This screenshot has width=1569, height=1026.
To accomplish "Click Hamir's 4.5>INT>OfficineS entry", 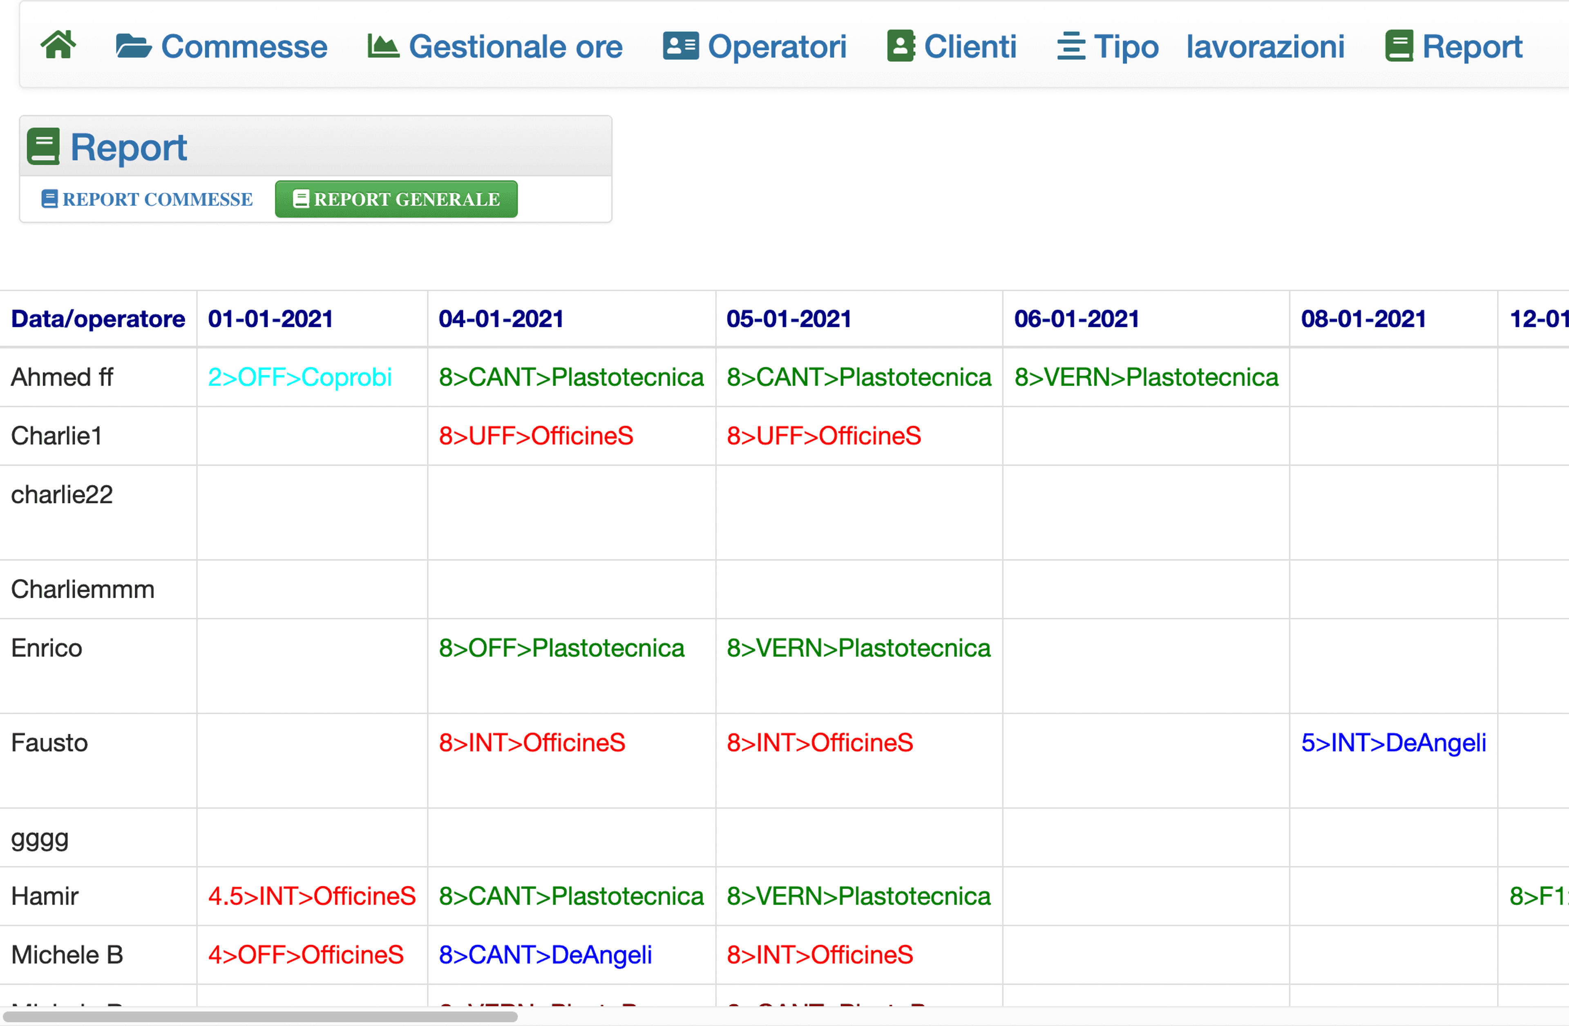I will click(x=312, y=897).
